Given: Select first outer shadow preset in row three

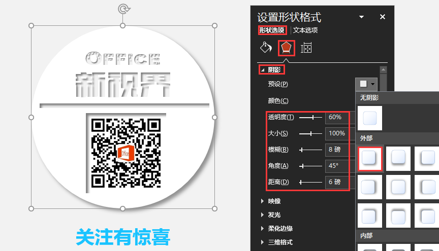Looking at the screenshot, I should point(370,216).
